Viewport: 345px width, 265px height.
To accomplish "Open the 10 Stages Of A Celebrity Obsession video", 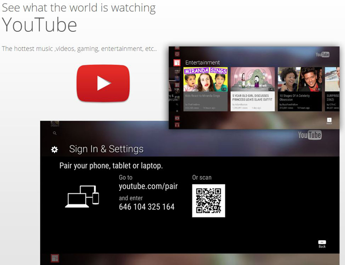I will (300, 89).
